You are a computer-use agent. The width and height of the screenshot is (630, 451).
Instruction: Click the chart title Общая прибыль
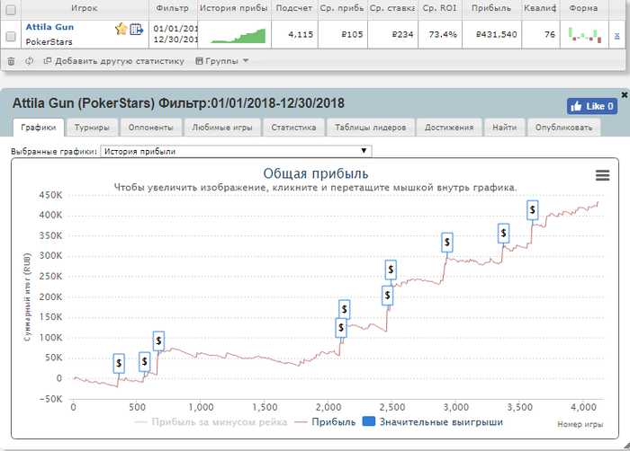[316, 173]
